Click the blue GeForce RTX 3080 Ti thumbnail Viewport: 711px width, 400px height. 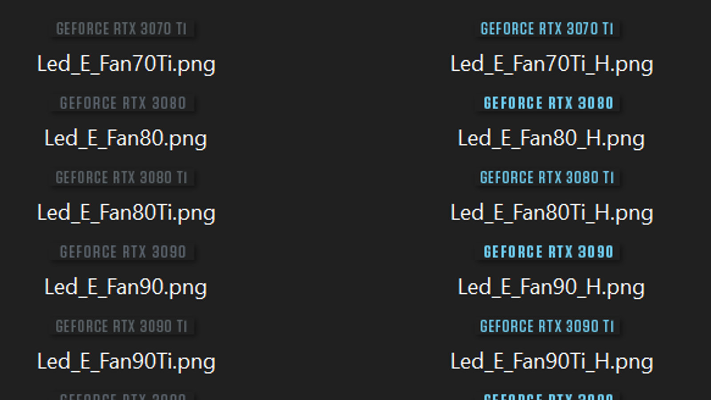547,178
